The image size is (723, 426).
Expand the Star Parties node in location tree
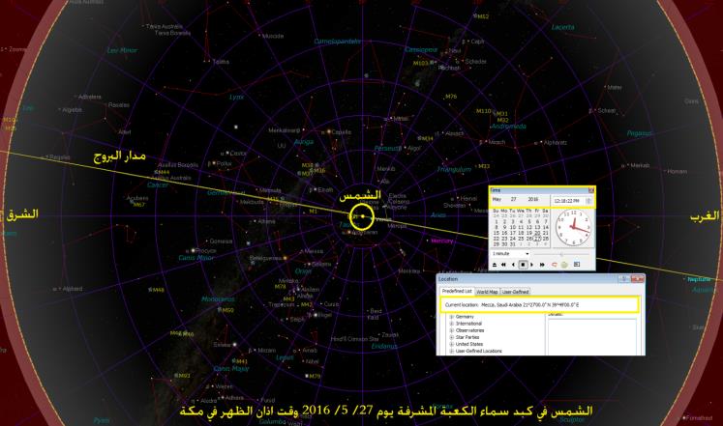click(451, 337)
